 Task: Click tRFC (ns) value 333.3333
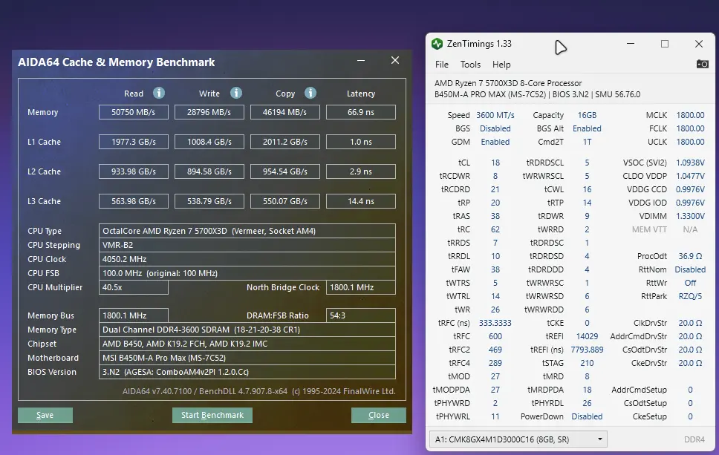(x=495, y=323)
